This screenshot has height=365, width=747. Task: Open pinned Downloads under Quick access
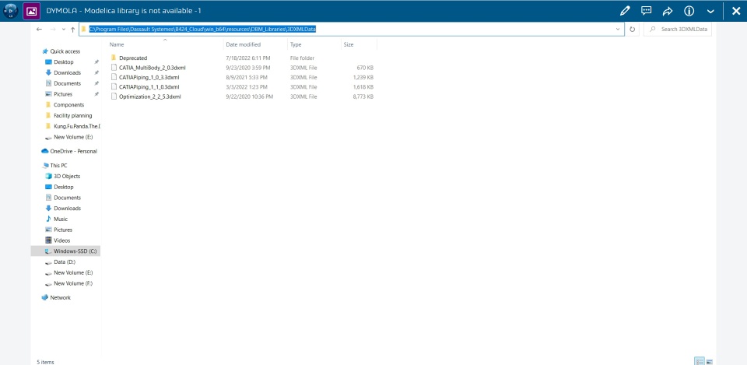67,73
